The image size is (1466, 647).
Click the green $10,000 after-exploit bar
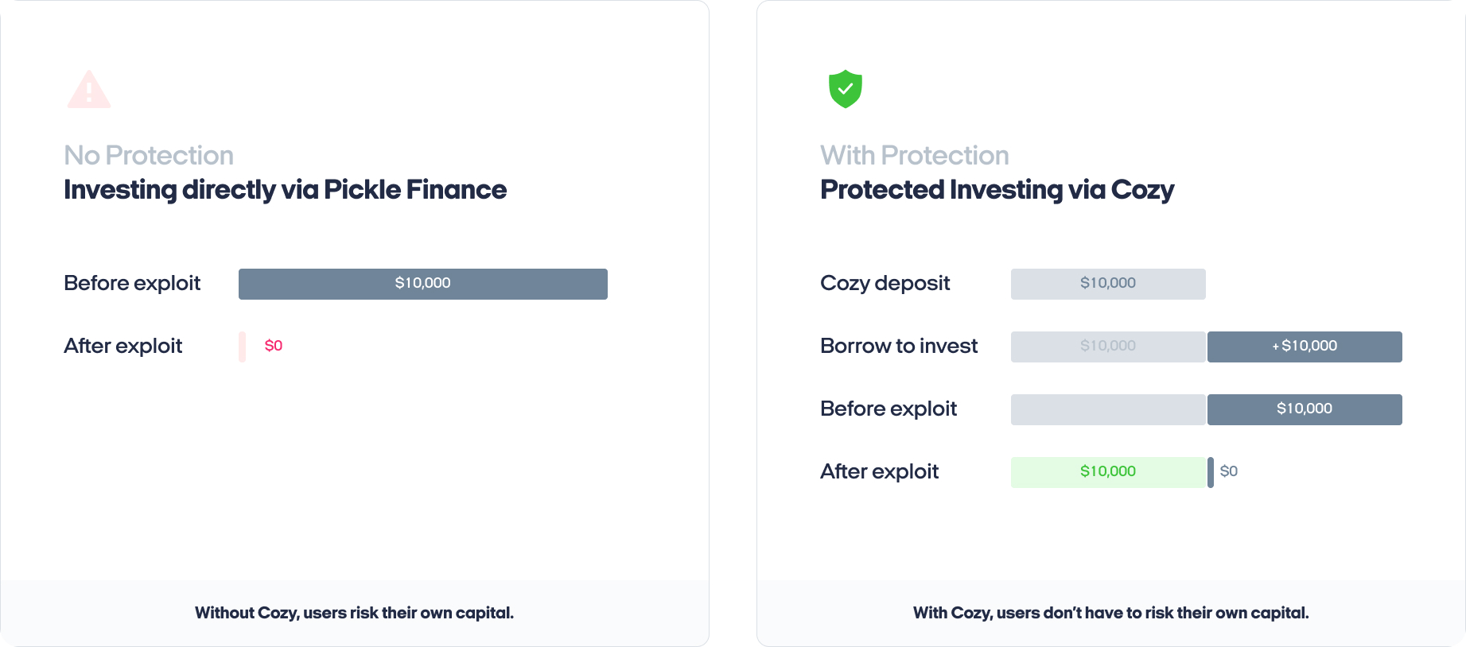tap(1108, 472)
